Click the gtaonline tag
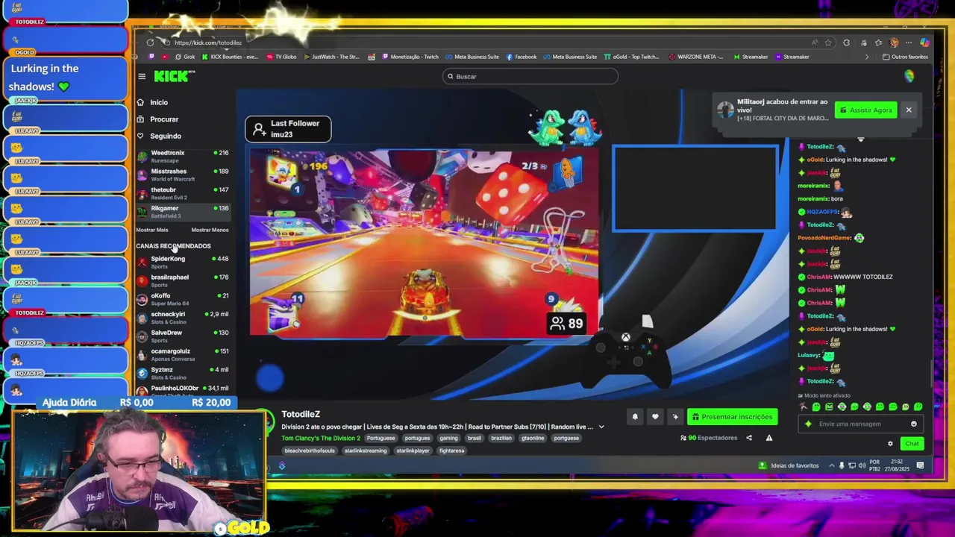 pyautogui.click(x=533, y=439)
